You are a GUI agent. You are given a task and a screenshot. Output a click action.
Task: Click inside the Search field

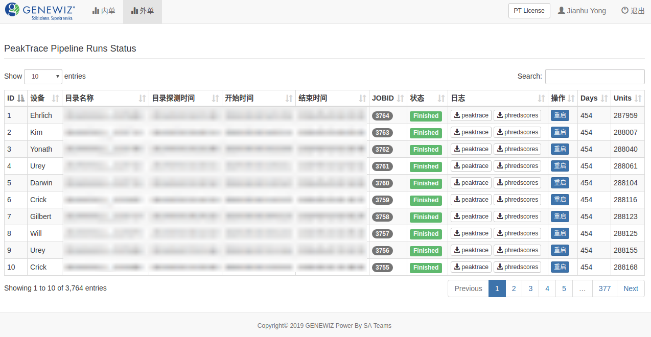click(x=594, y=76)
